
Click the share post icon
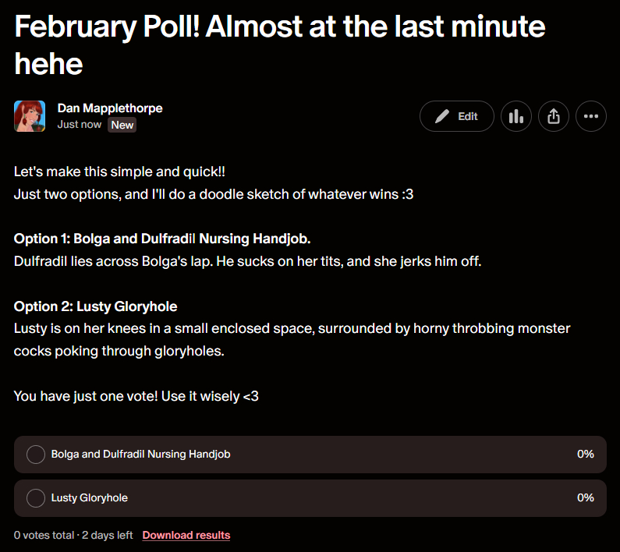[554, 116]
